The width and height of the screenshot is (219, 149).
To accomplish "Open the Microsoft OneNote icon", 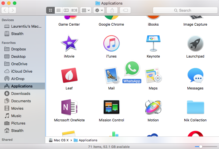I will click(x=69, y=107).
